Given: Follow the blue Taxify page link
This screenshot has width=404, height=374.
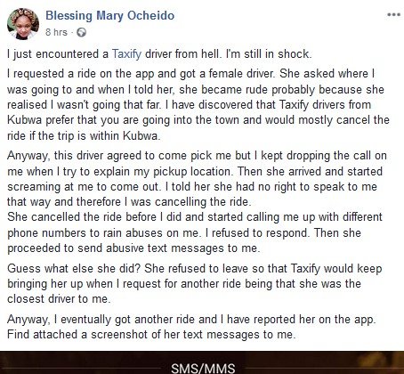Looking at the screenshot, I should pyautogui.click(x=126, y=54).
